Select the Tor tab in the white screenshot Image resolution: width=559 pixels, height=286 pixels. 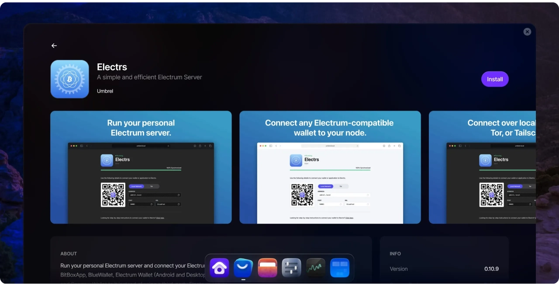pos(341,186)
